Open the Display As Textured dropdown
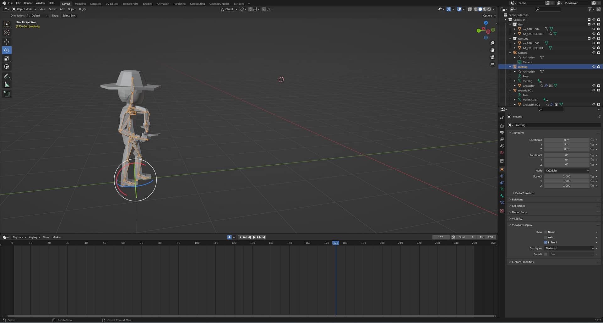 pyautogui.click(x=569, y=249)
